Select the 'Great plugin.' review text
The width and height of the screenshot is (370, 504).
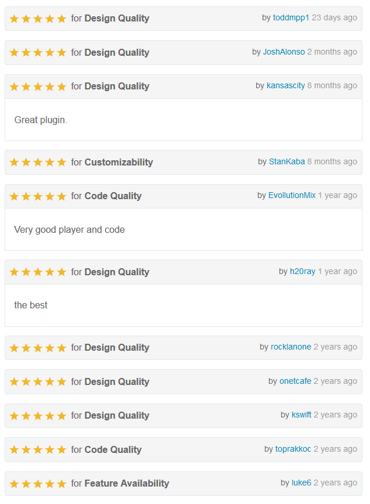pyautogui.click(x=41, y=120)
